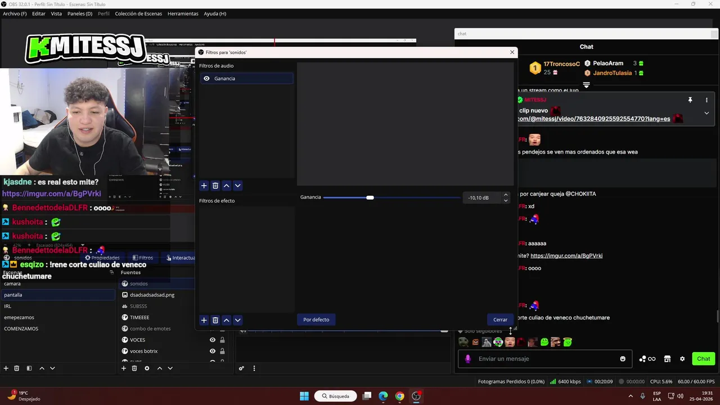
Task: Type in Enviar un mensaje field
Action: click(546, 359)
